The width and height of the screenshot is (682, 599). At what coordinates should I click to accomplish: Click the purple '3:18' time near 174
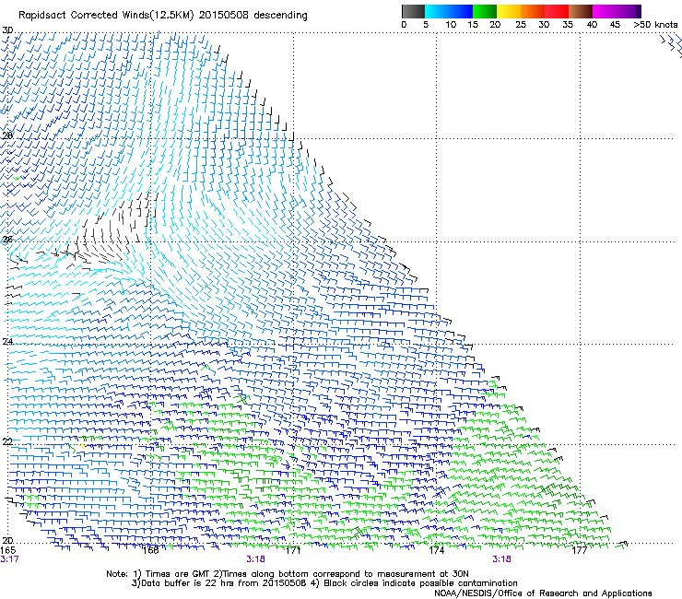(x=501, y=559)
